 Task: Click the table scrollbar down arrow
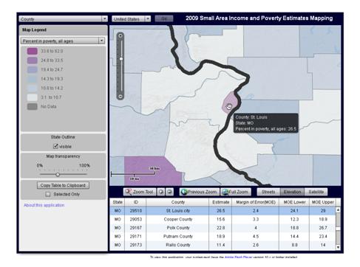coord(338,247)
